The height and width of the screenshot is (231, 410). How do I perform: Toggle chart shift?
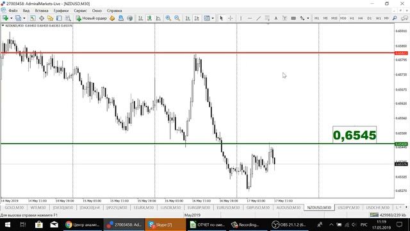point(197,18)
